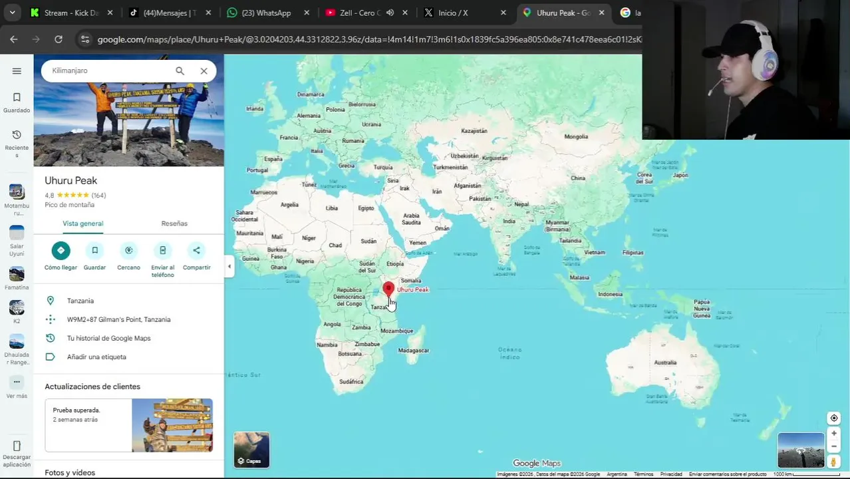This screenshot has height=479, width=850.
Task: Click the 164 reviews count link
Action: (98, 196)
